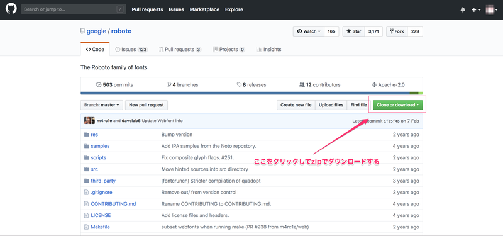Screen dimensions: 503x236
Task: Click the folder icon beside third_party
Action: pyautogui.click(x=86, y=181)
